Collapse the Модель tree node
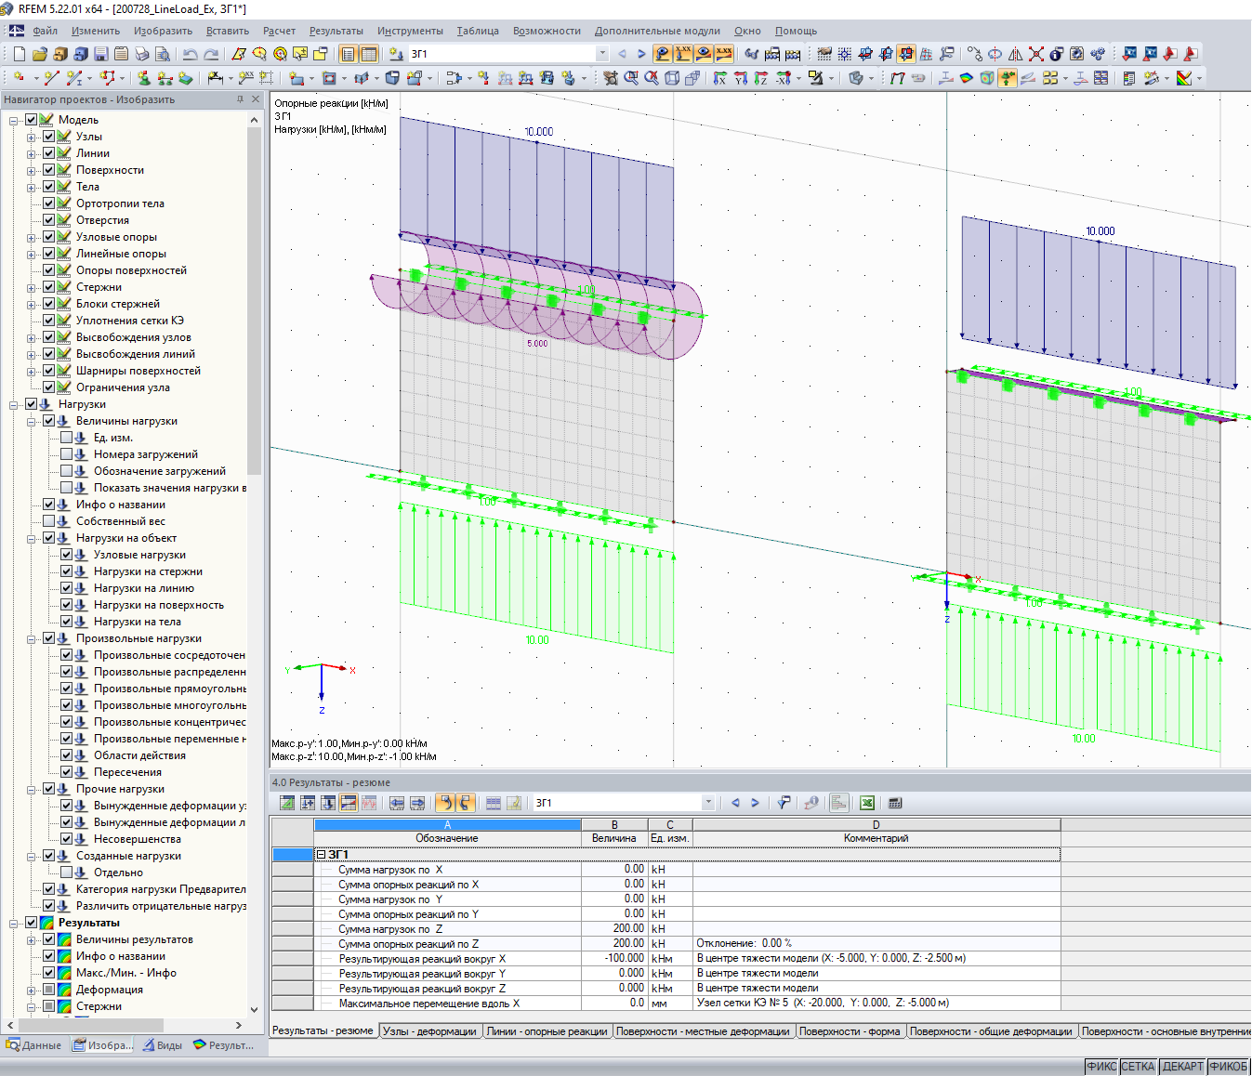This screenshot has height=1076, width=1252. pyautogui.click(x=14, y=120)
